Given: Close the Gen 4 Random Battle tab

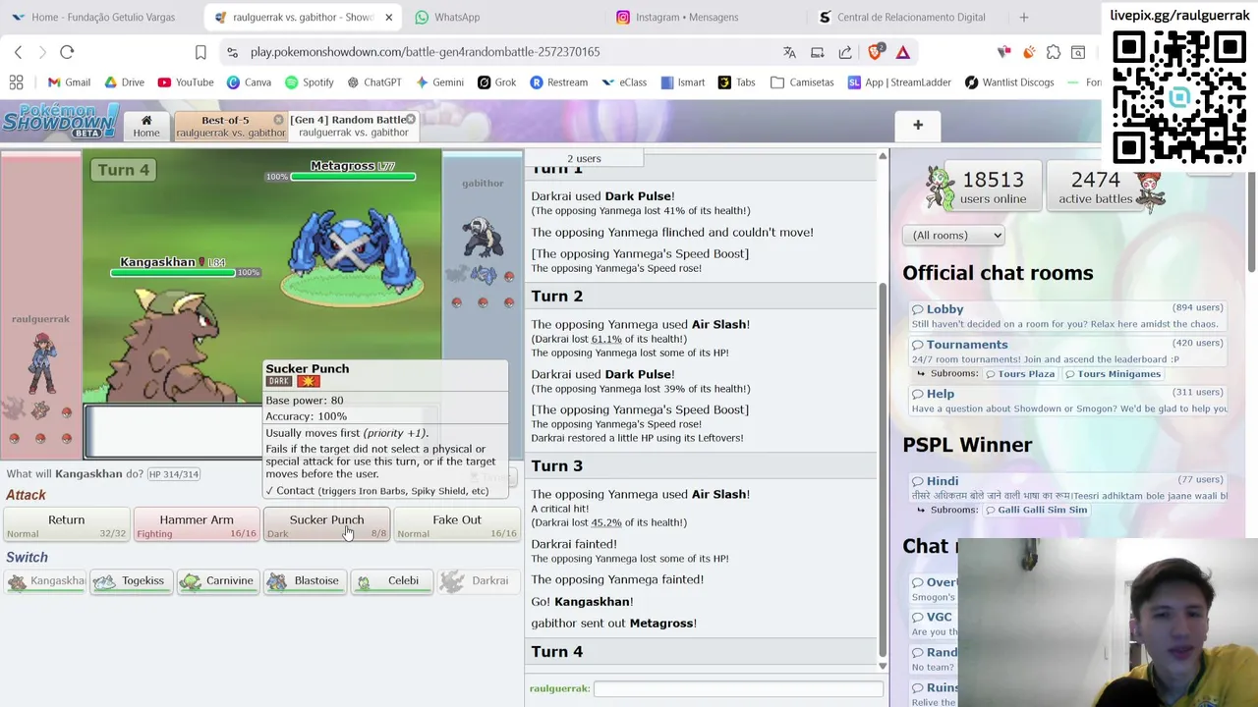Looking at the screenshot, I should point(410,120).
